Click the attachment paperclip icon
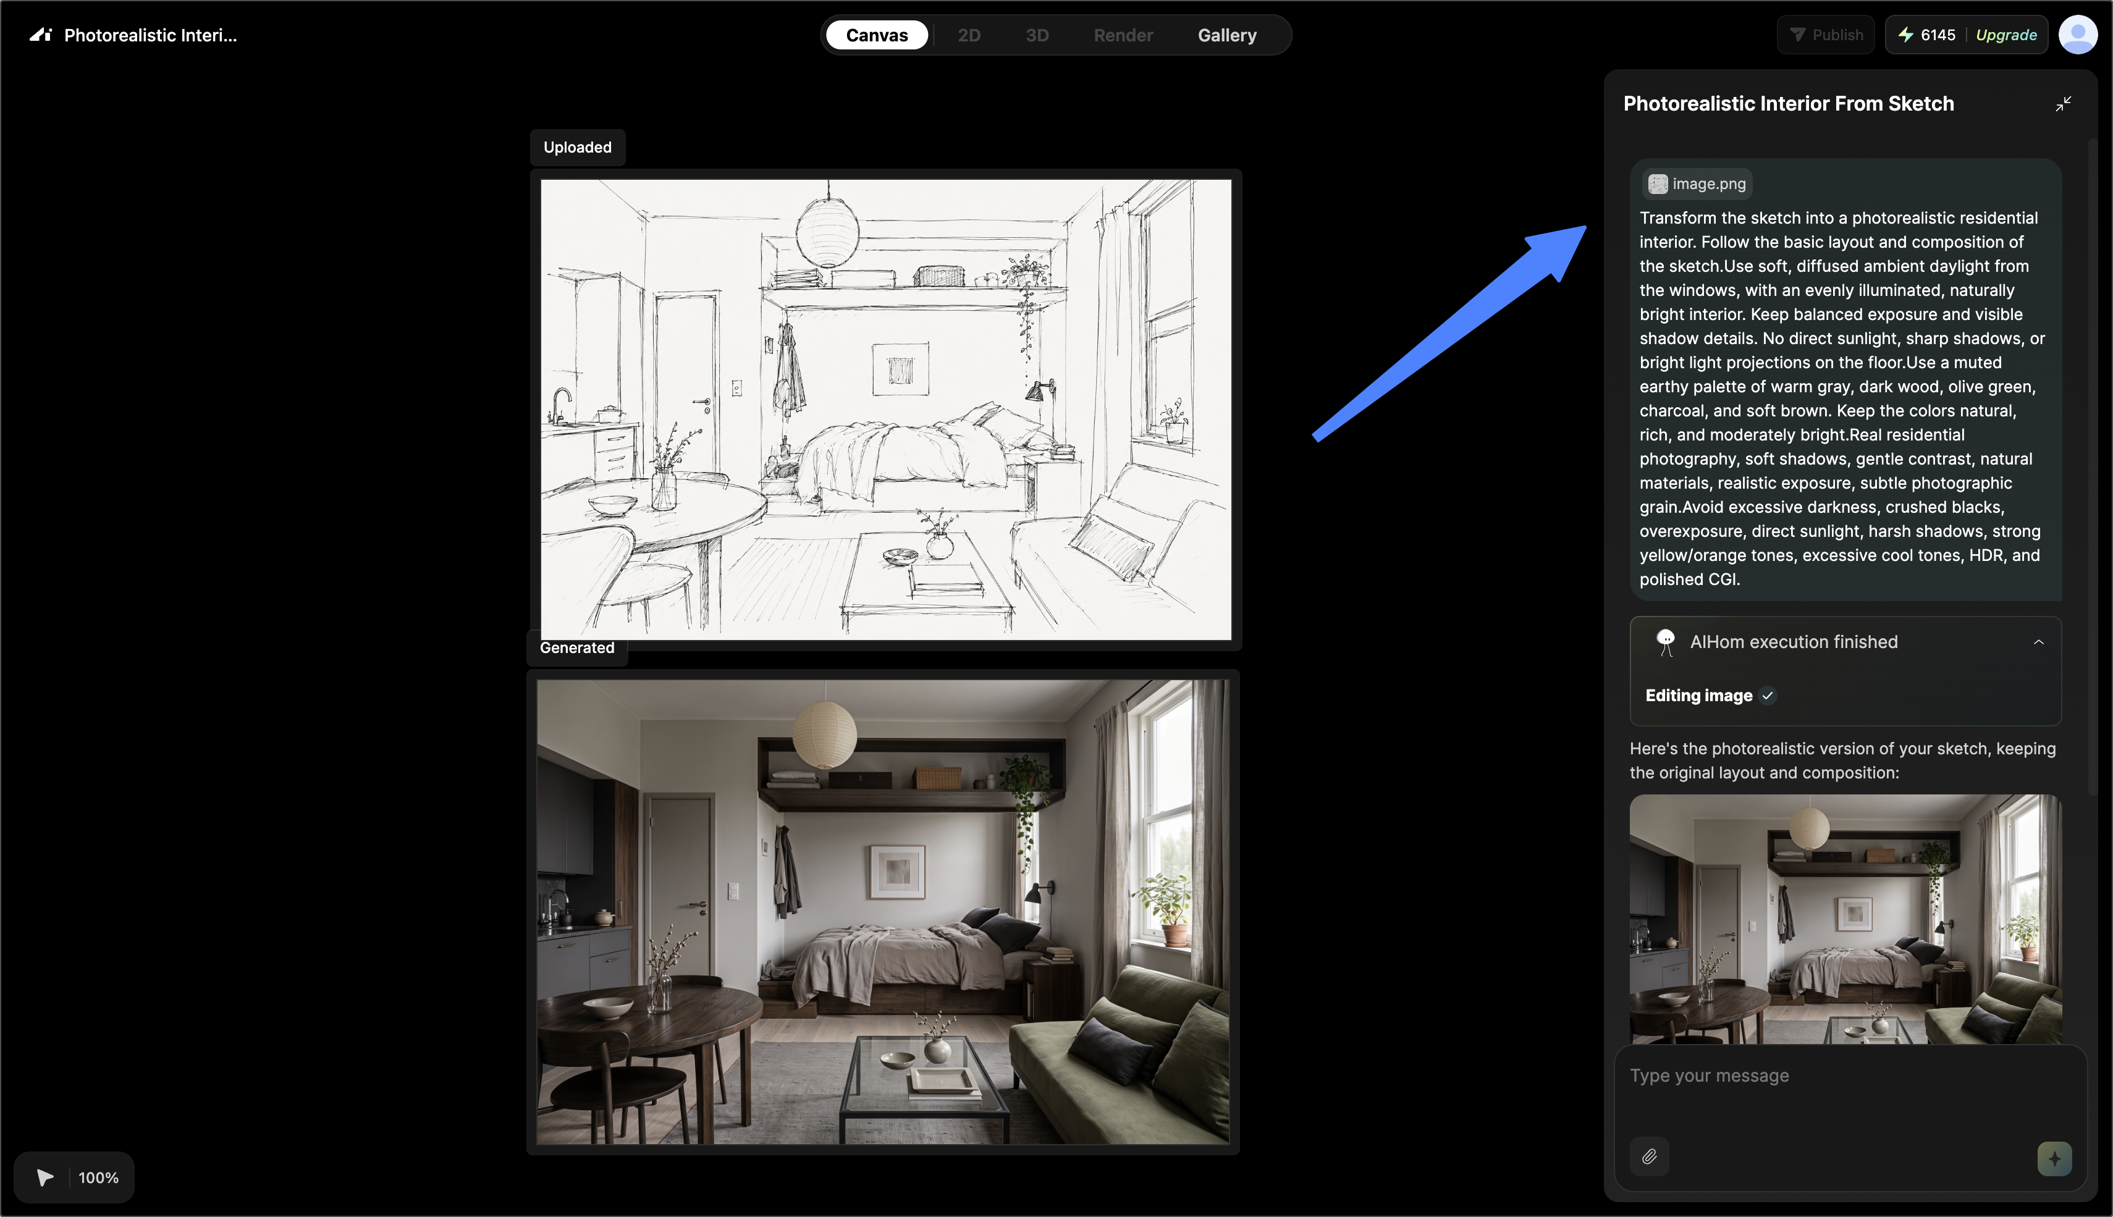Image resolution: width=2113 pixels, height=1217 pixels. point(1649,1157)
